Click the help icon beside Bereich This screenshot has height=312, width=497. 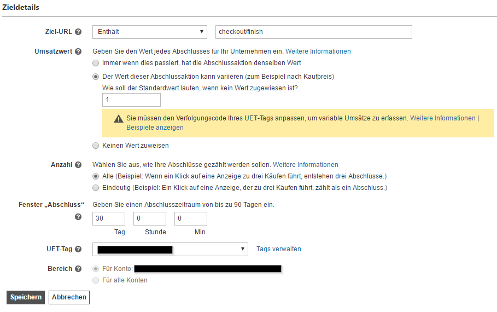click(x=79, y=269)
